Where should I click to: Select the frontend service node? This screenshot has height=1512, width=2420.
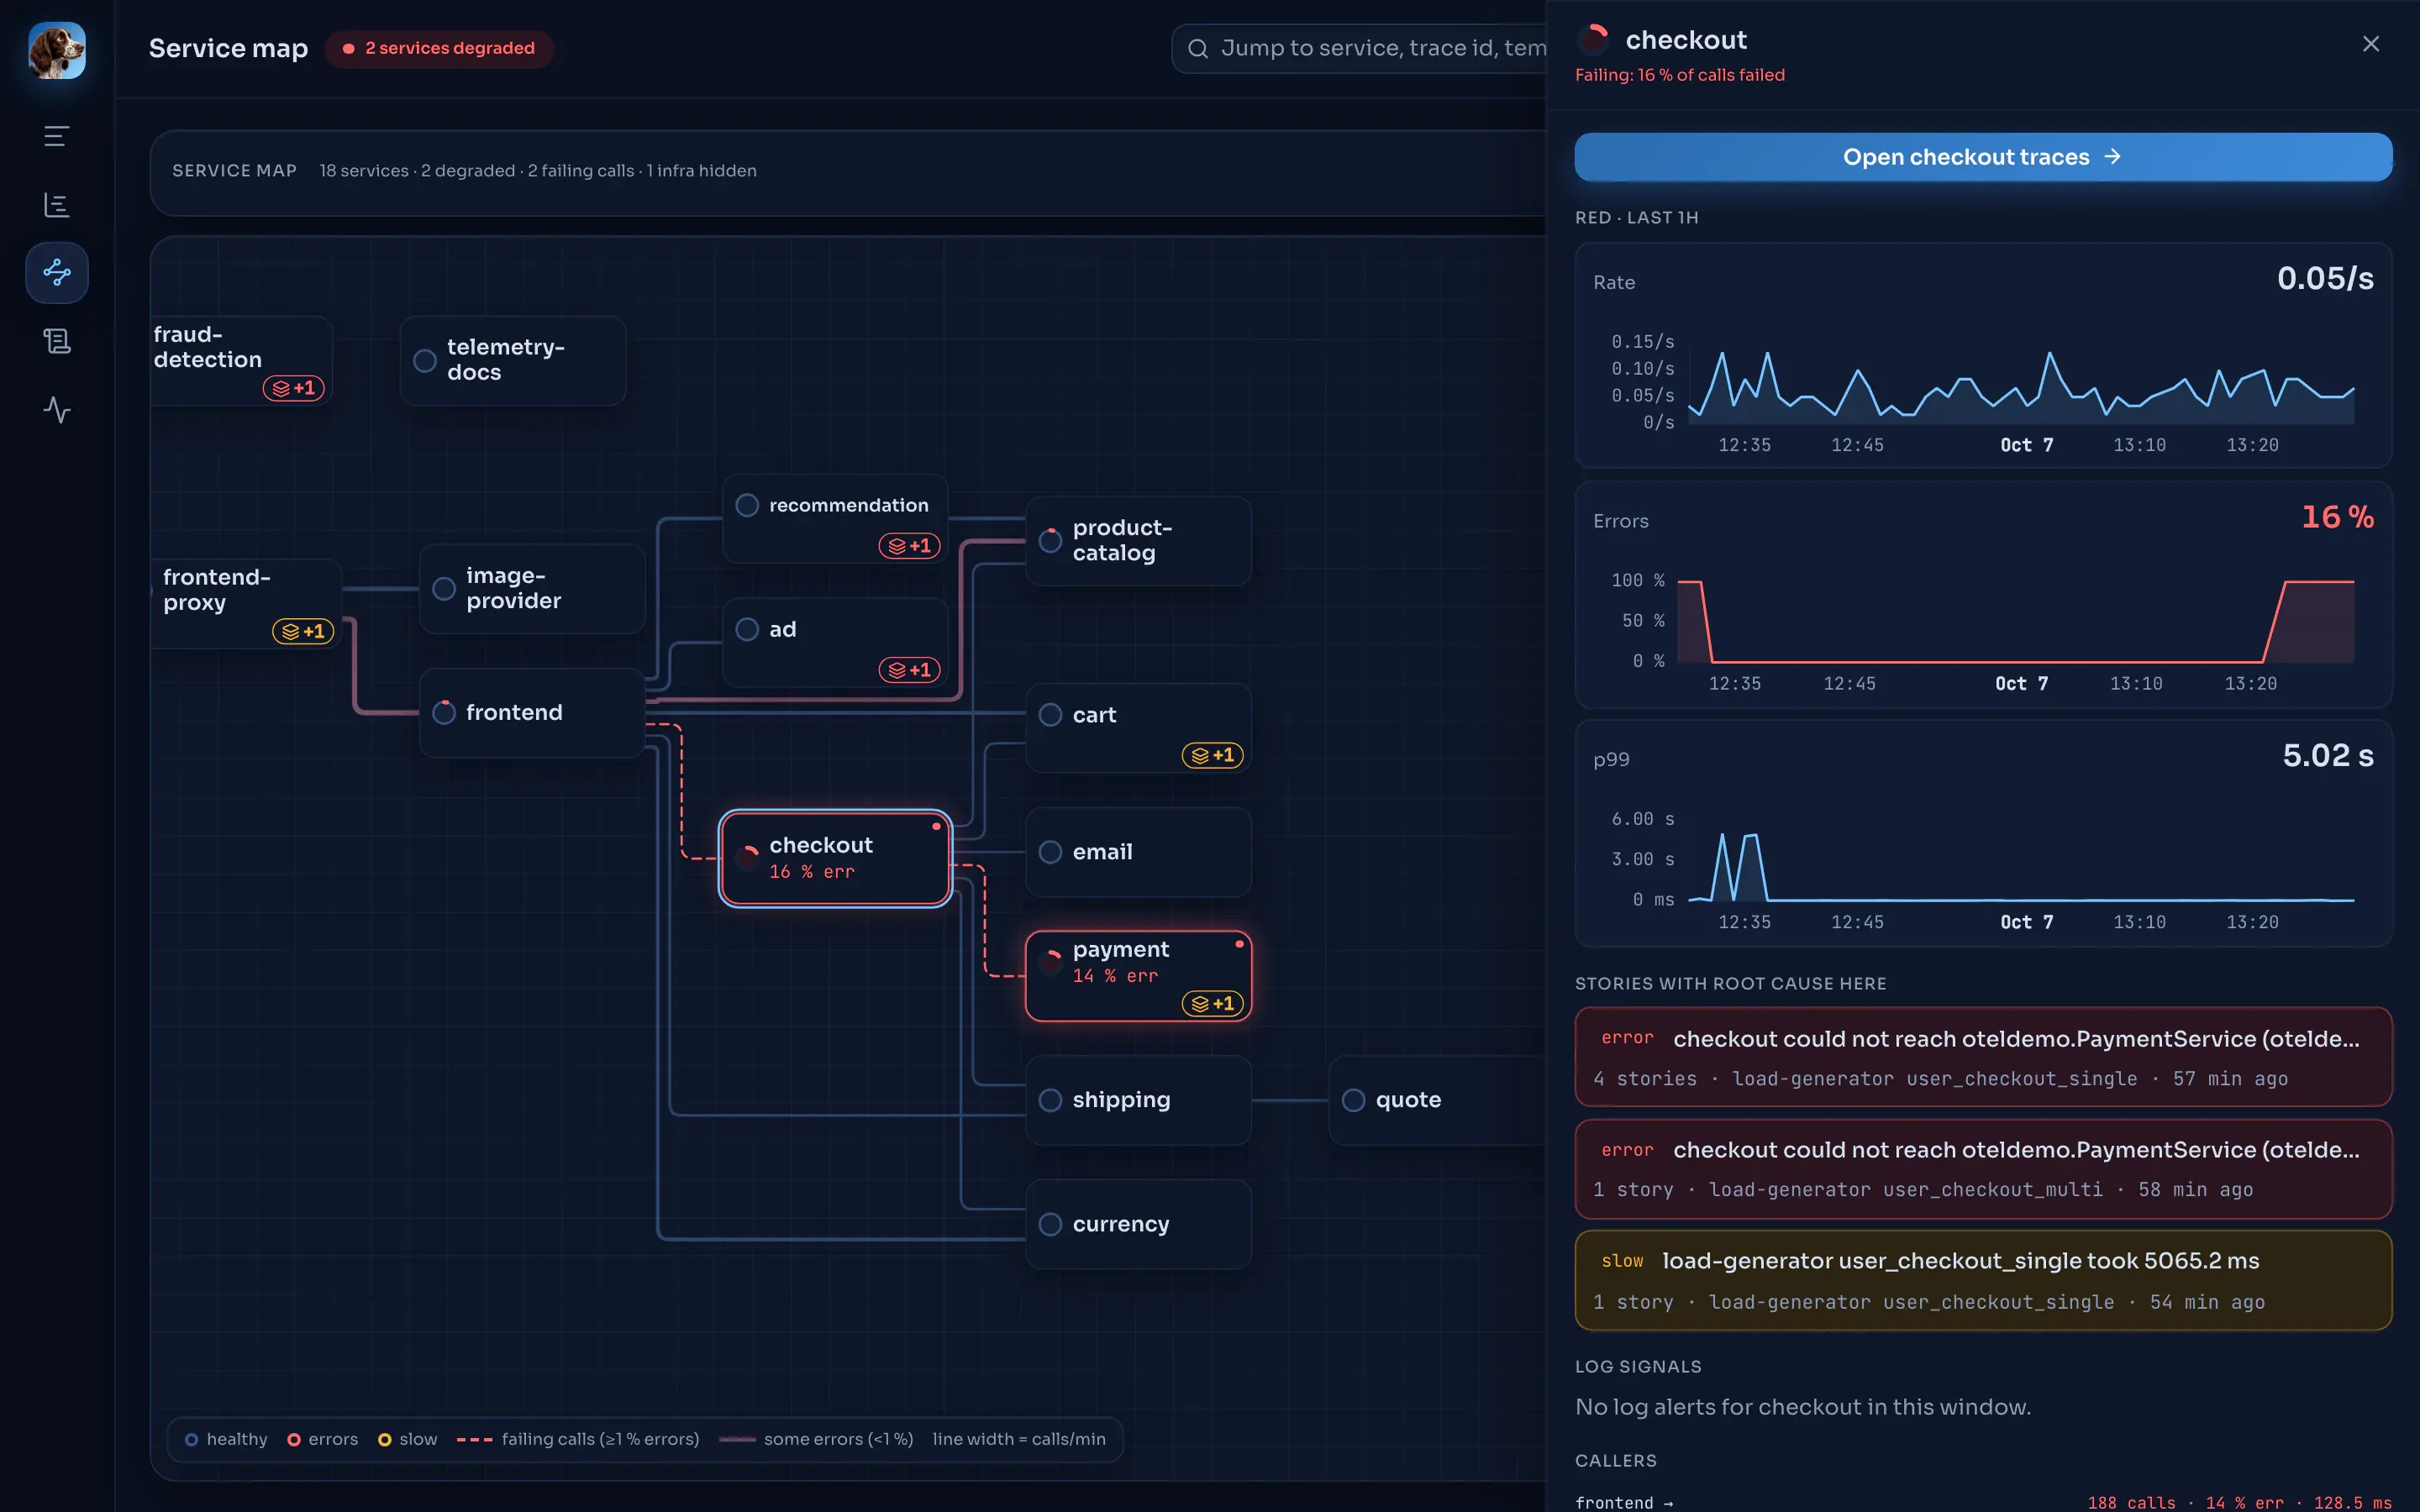pos(532,712)
